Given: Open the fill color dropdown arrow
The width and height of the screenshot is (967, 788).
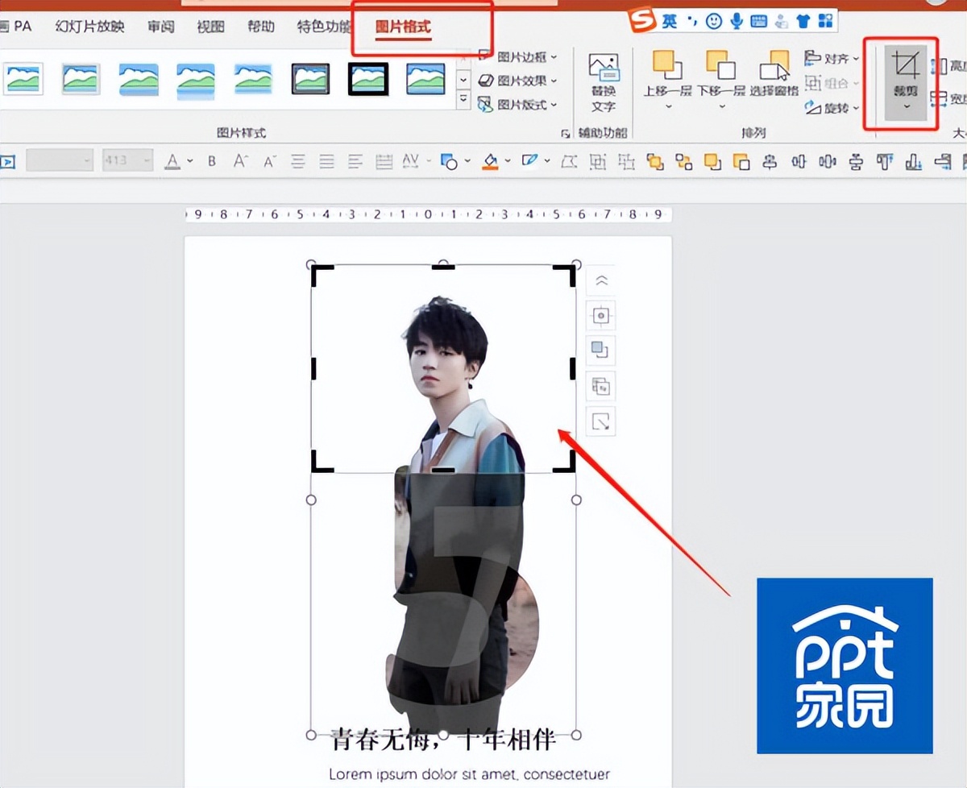Looking at the screenshot, I should point(508,162).
